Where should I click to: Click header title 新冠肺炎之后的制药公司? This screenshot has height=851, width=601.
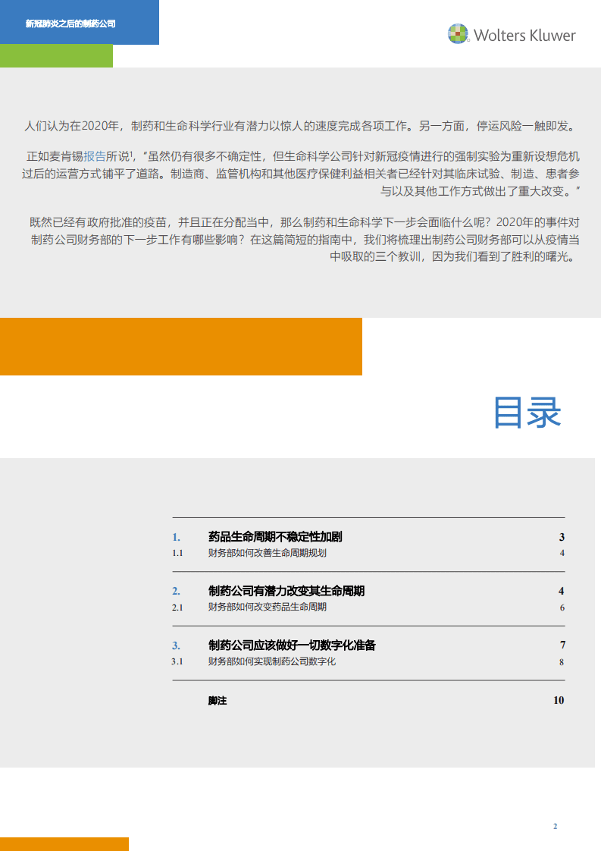(x=70, y=24)
